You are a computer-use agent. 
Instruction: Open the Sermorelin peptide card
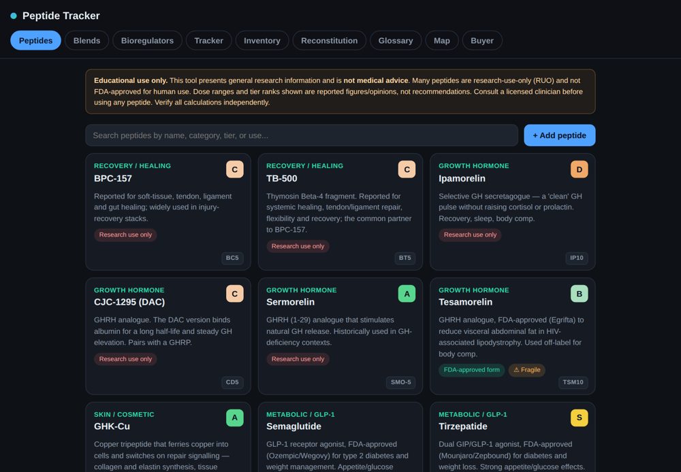(340, 336)
